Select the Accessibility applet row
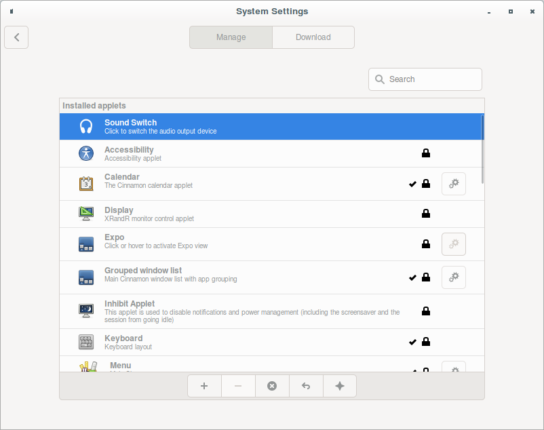Screen dimensions: 544x430 (x=271, y=154)
